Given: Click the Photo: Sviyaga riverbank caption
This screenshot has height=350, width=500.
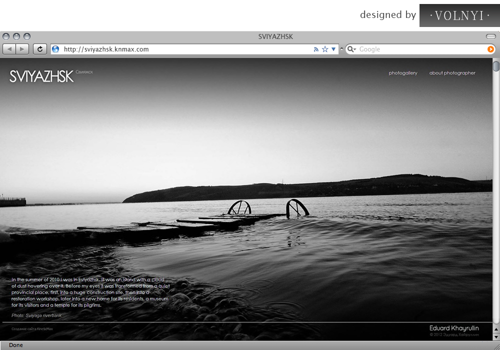Looking at the screenshot, I should click(36, 315).
